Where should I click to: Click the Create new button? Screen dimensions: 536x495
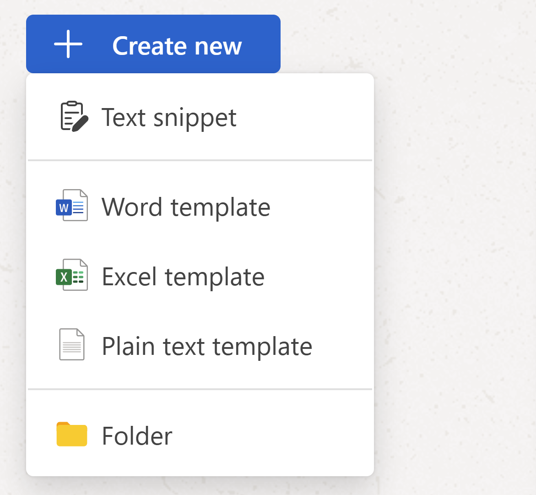click(x=153, y=44)
